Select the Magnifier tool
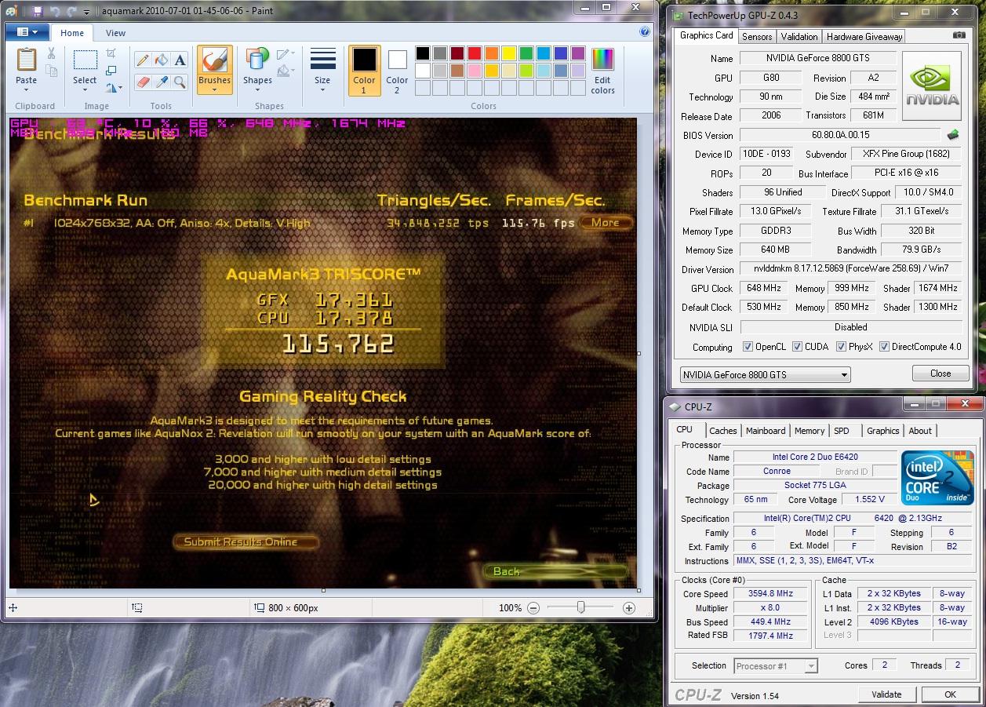Image resolution: width=986 pixels, height=707 pixels. 180,82
